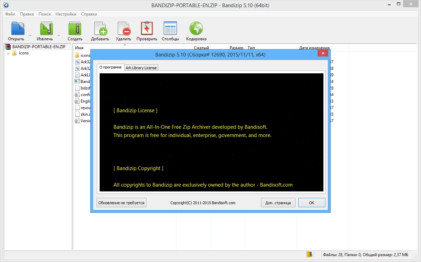Open the Файл menu
Image resolution: width=421 pixels, height=262 pixels.
coord(10,14)
